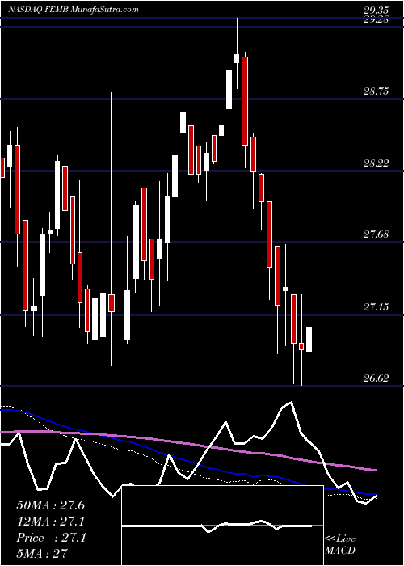Click the 27.15 price axis label

(x=377, y=307)
